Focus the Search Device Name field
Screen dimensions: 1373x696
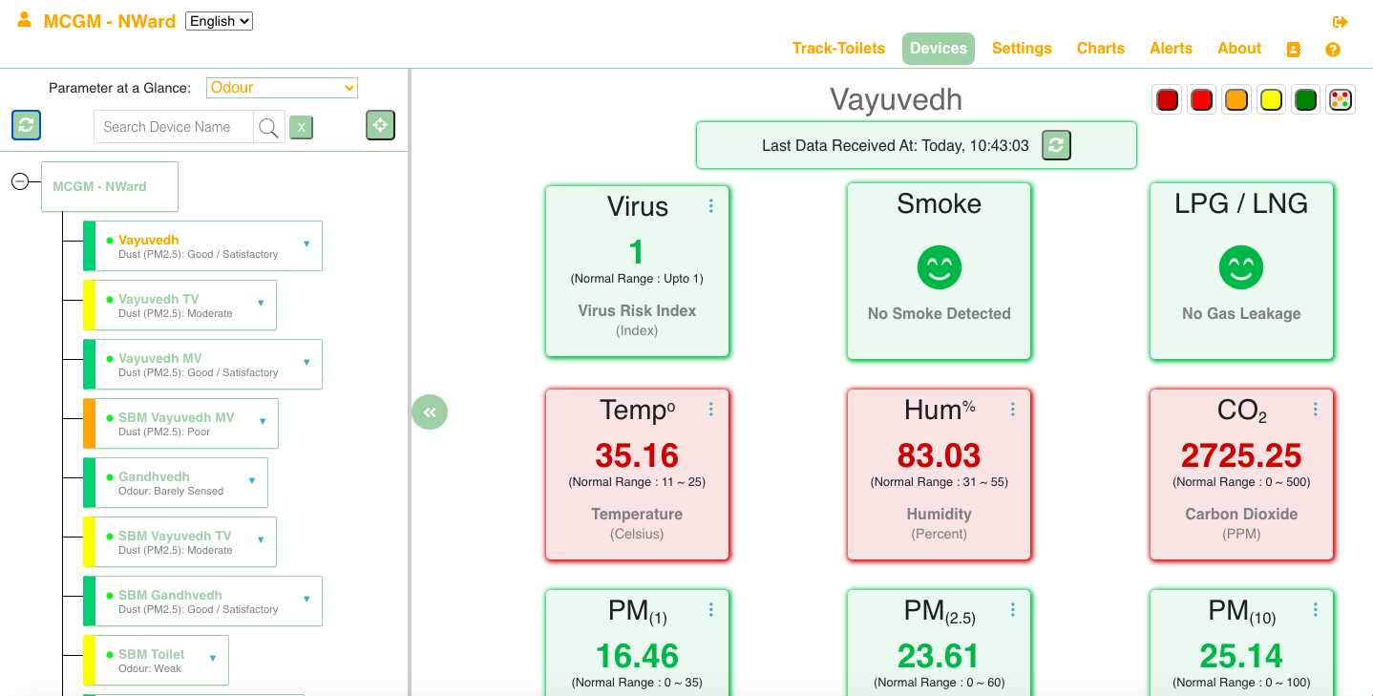point(174,127)
